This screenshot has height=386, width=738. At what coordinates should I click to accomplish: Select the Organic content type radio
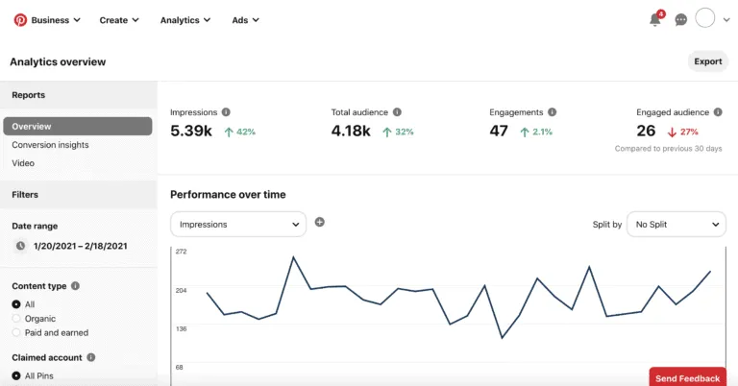(x=16, y=318)
